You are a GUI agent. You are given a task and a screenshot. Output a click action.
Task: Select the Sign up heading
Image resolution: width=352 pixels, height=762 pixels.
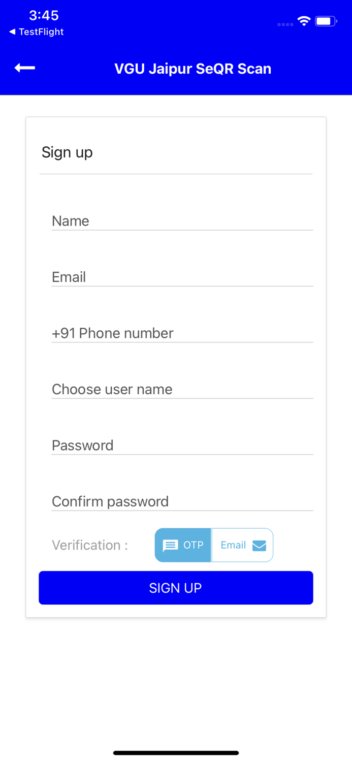tap(67, 152)
